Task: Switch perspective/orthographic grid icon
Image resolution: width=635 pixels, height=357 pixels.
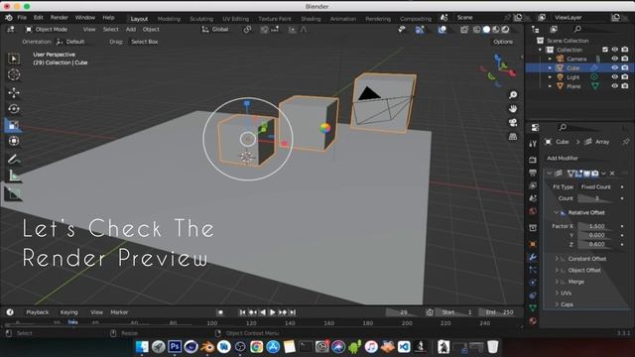Action: (513, 137)
